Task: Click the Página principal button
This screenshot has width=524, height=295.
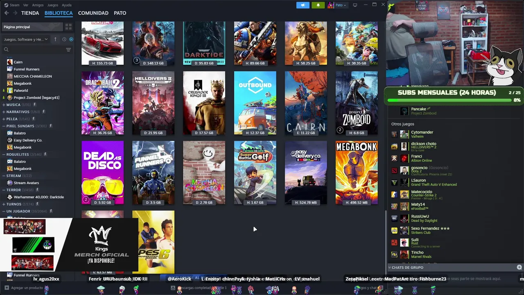Action: coord(32,27)
